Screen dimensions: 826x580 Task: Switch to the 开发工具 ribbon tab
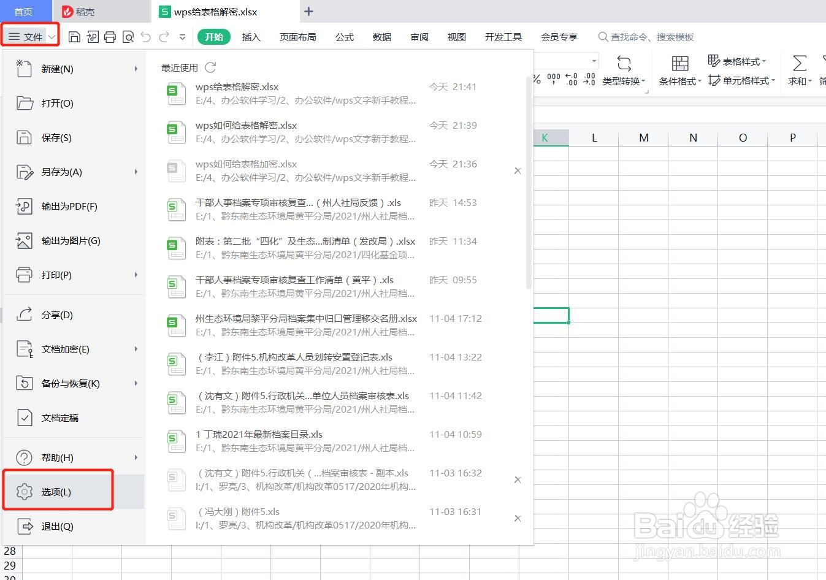pyautogui.click(x=503, y=37)
